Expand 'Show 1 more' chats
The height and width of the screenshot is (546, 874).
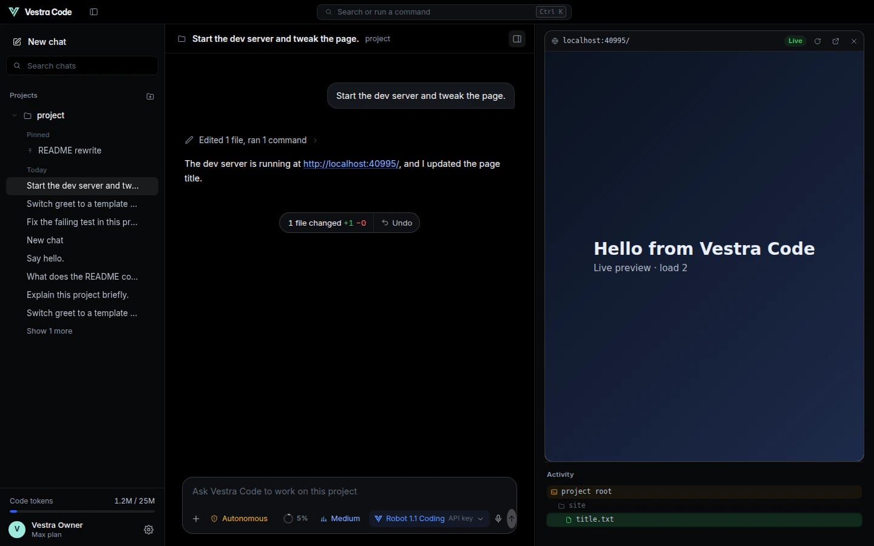pyautogui.click(x=49, y=331)
